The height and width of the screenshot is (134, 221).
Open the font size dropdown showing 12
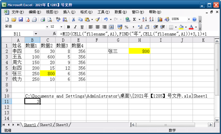tap(61, 27)
